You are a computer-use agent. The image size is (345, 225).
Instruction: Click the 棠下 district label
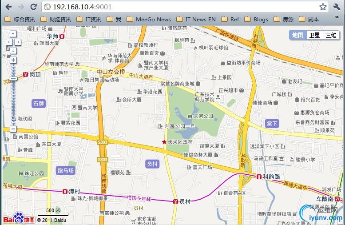click(x=272, y=124)
